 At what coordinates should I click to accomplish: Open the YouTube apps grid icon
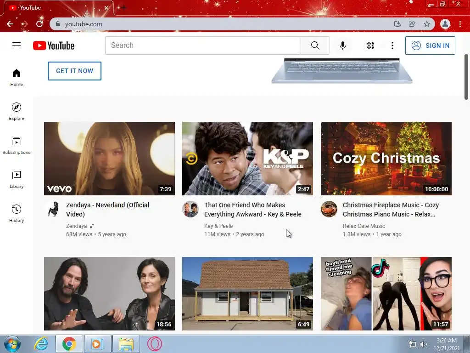(370, 46)
